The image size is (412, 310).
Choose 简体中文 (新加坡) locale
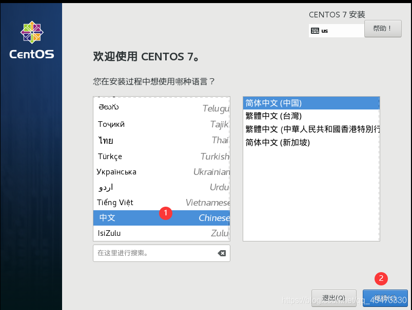(x=311, y=143)
